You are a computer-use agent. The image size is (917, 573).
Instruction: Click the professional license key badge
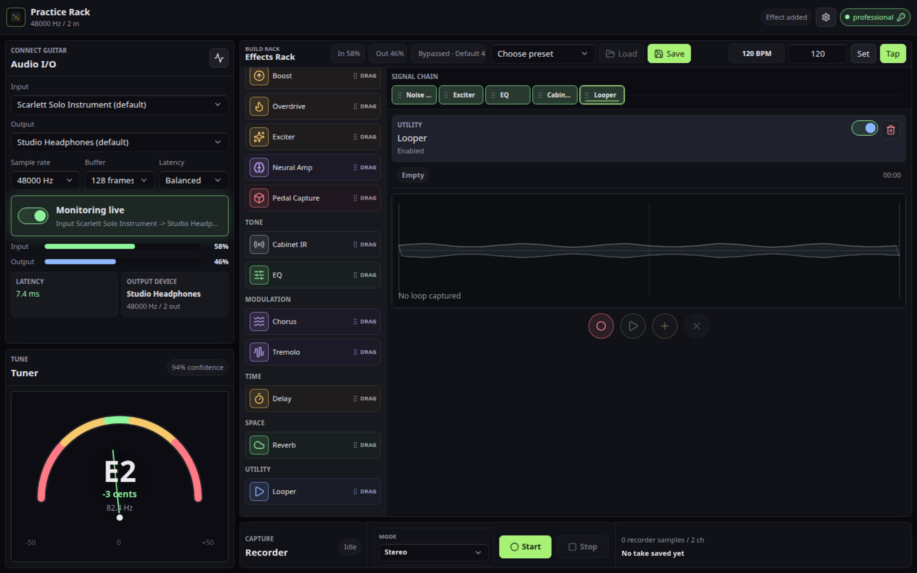pyautogui.click(x=875, y=18)
